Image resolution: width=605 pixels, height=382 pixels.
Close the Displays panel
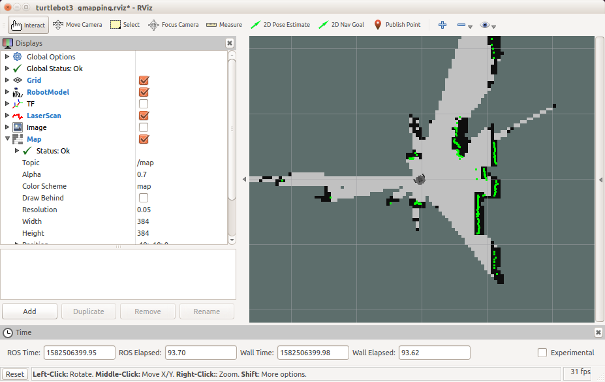coord(230,43)
